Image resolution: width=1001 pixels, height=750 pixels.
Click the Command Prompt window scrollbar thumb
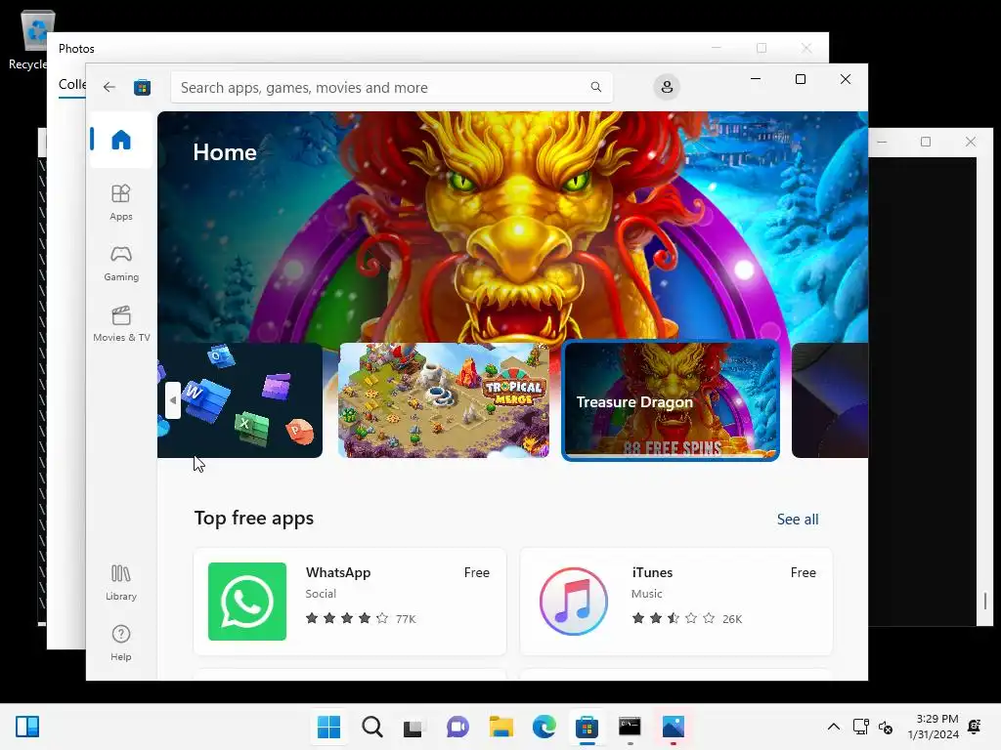pos(985,601)
